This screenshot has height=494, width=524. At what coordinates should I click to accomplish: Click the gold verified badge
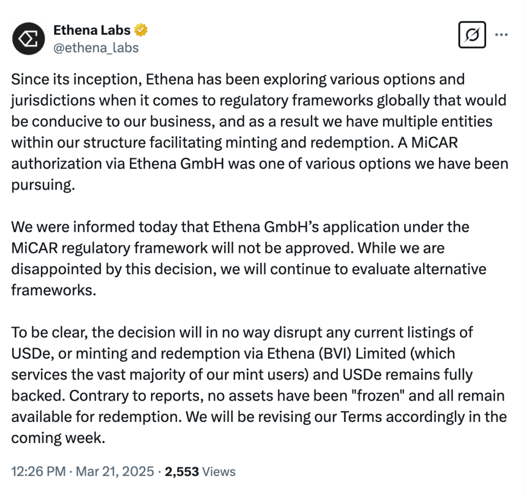[x=141, y=31]
